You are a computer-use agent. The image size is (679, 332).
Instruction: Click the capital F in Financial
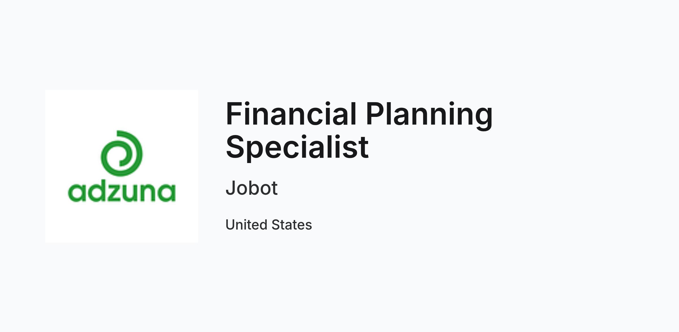click(234, 113)
